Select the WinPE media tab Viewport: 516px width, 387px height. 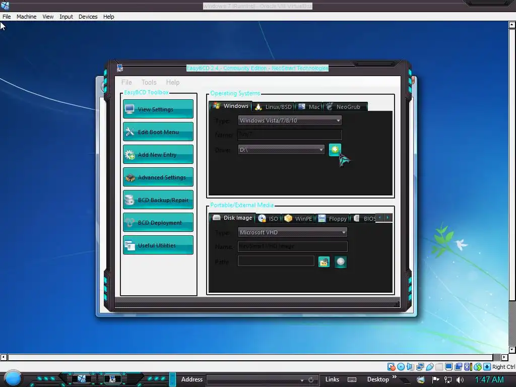click(x=298, y=219)
